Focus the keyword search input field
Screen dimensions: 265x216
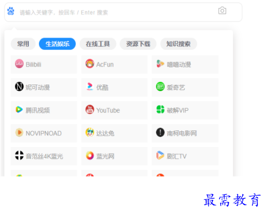pos(123,12)
